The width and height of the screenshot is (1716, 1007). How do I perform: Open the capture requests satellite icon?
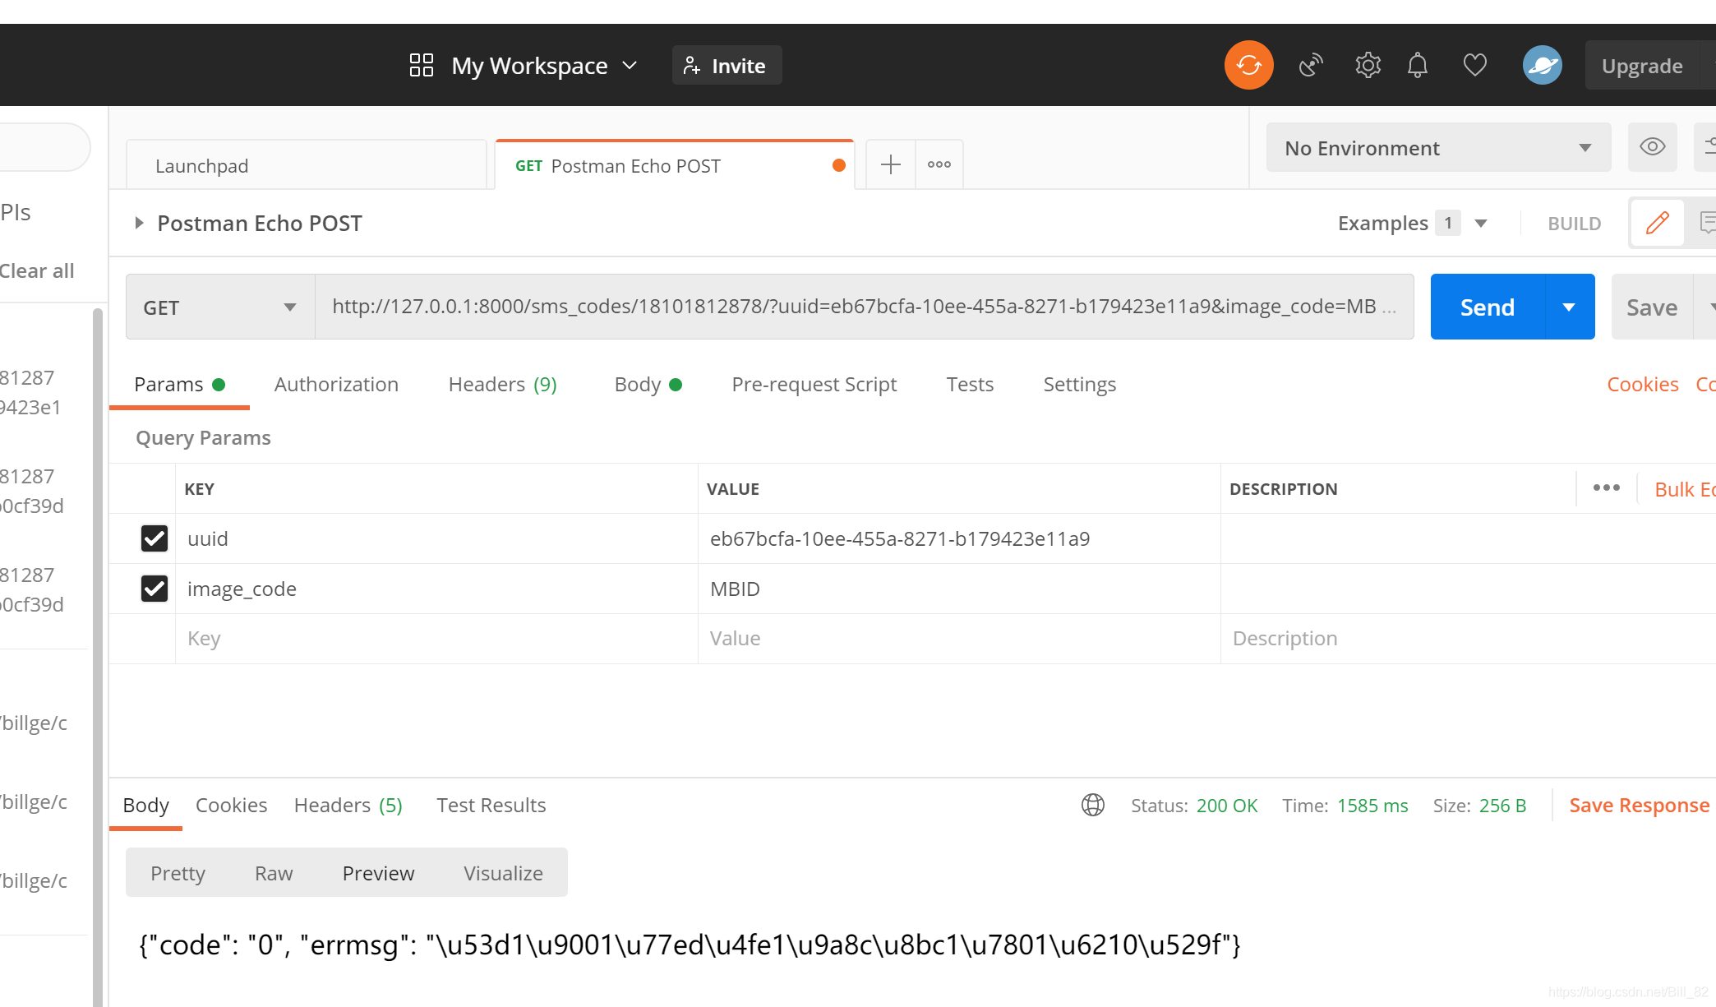pyautogui.click(x=1311, y=65)
